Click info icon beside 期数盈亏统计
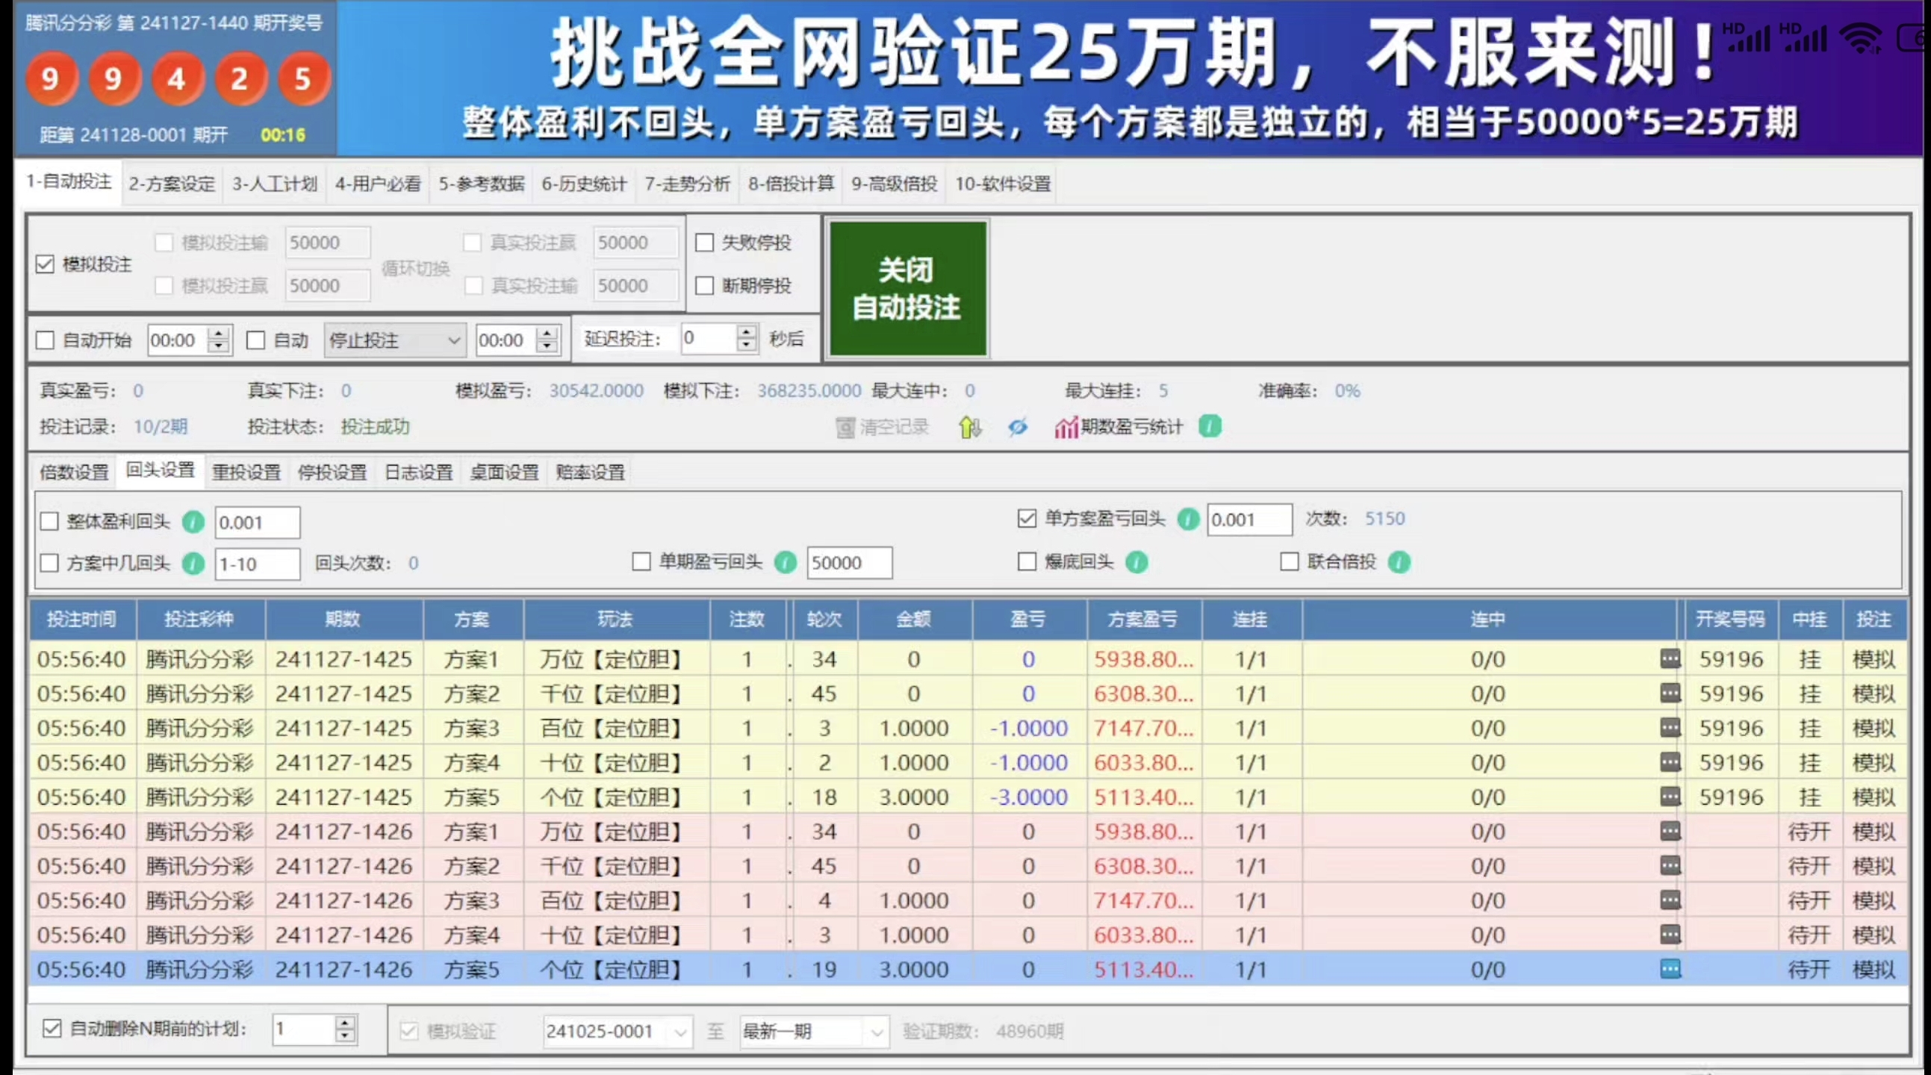1931x1075 pixels. pyautogui.click(x=1209, y=426)
